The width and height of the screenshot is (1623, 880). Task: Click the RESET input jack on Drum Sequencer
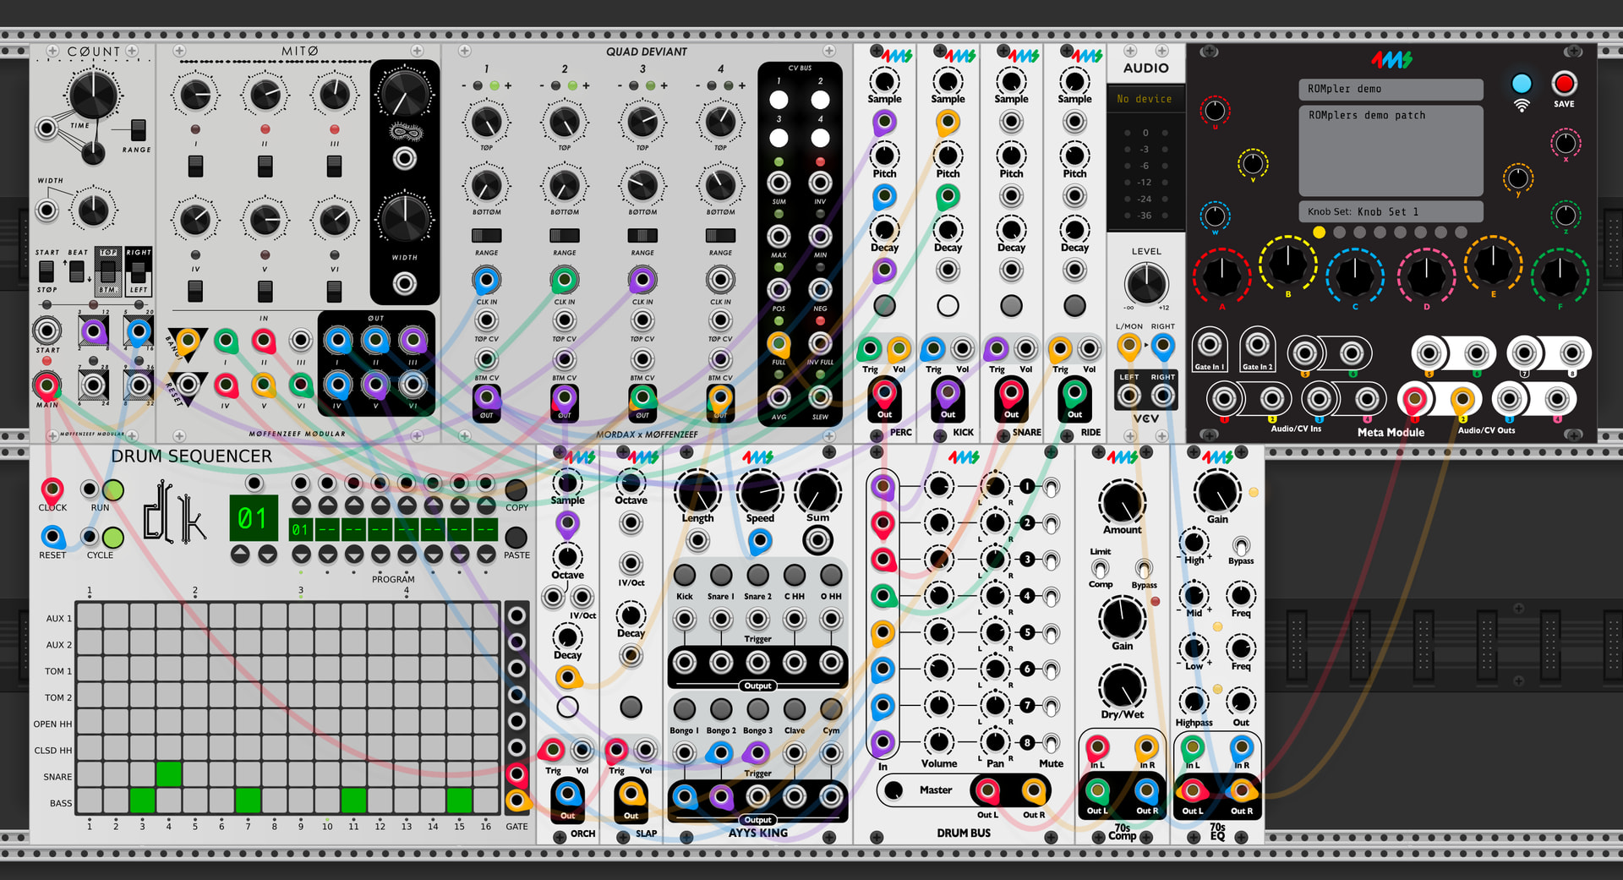tap(52, 537)
